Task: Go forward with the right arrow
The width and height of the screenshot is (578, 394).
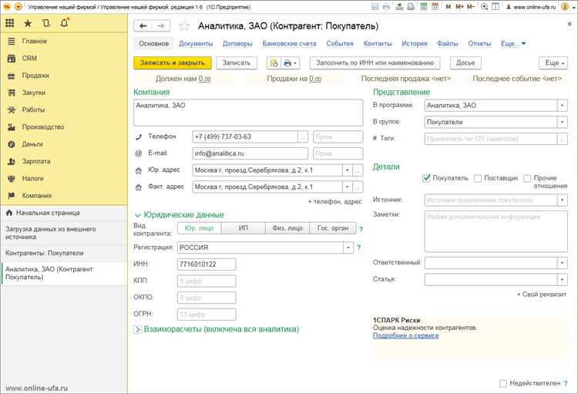Action: click(x=161, y=25)
